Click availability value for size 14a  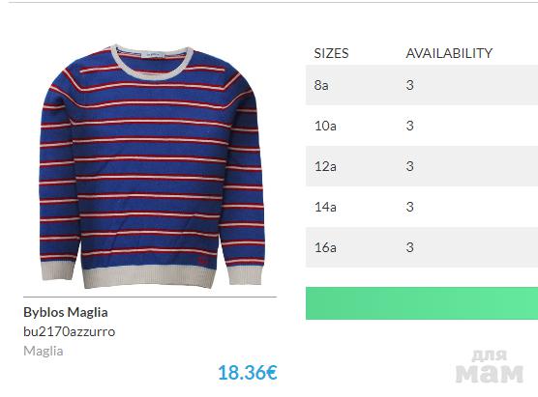[x=409, y=207]
